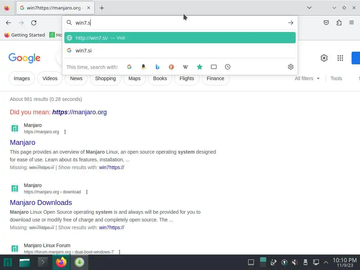
Task: Open the green download installer taskbar app
Action: 79,262
